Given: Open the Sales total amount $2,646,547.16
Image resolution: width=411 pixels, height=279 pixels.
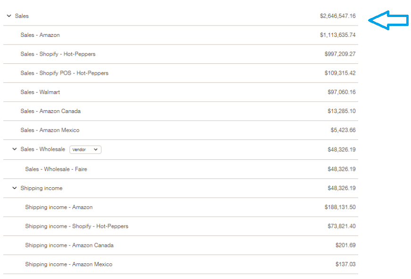Looking at the screenshot, I should [x=337, y=16].
